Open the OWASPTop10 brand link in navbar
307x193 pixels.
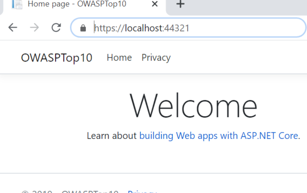[x=57, y=58]
